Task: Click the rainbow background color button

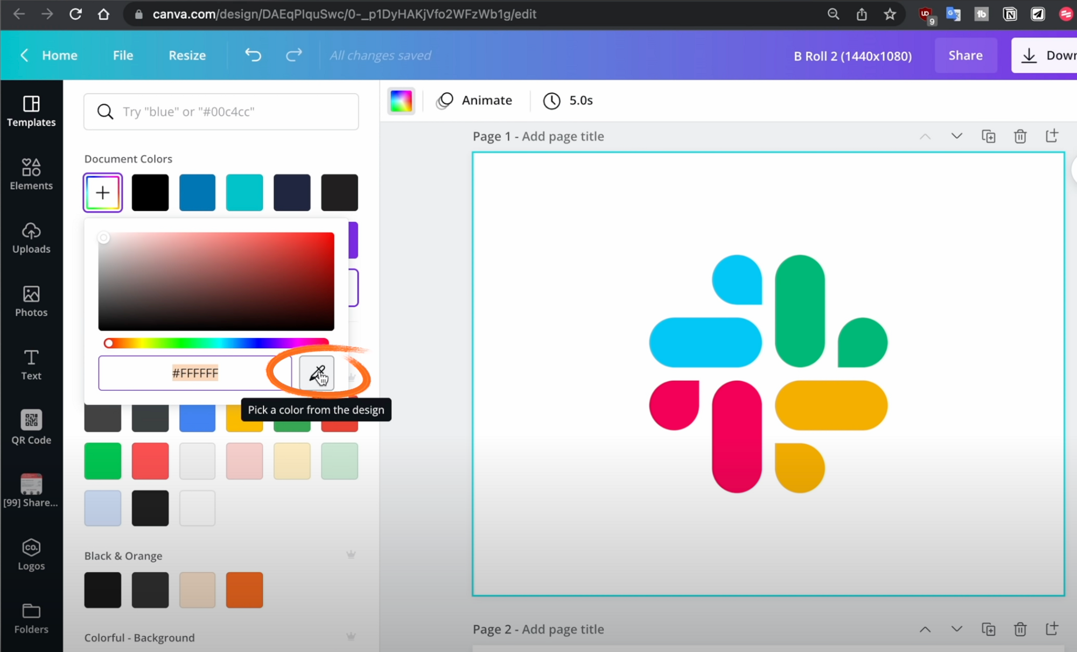Action: click(x=401, y=101)
